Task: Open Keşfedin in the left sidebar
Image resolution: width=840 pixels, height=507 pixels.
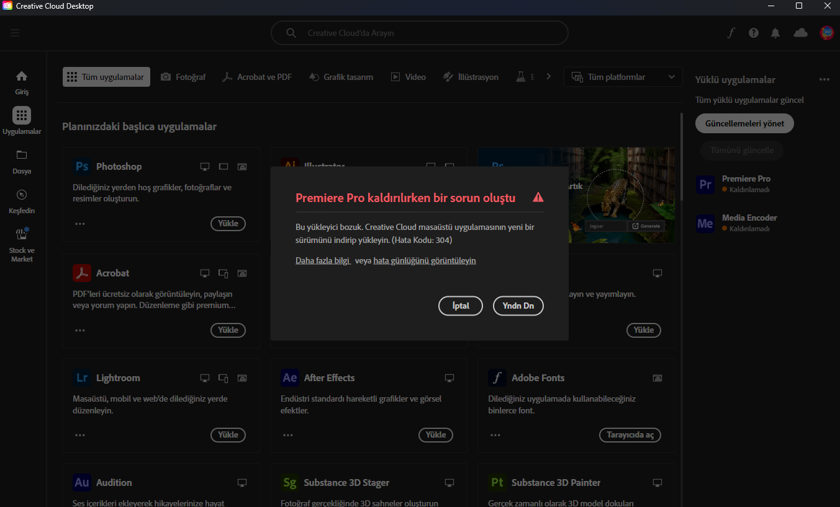Action: 22,201
